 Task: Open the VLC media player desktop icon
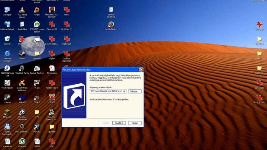(x=22, y=10)
